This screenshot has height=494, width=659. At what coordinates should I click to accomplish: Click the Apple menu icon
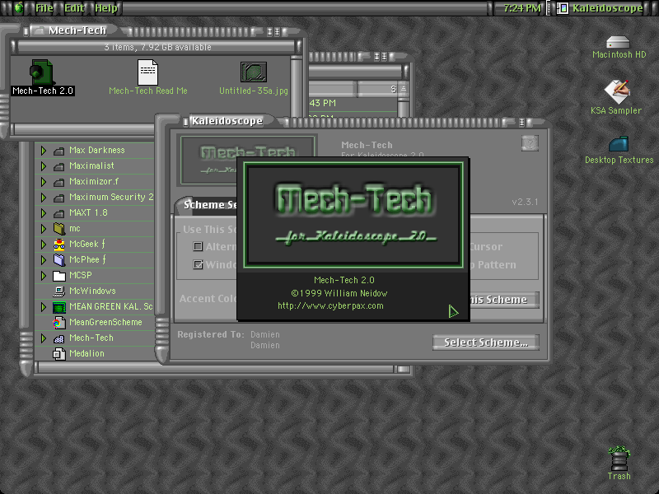19,7
